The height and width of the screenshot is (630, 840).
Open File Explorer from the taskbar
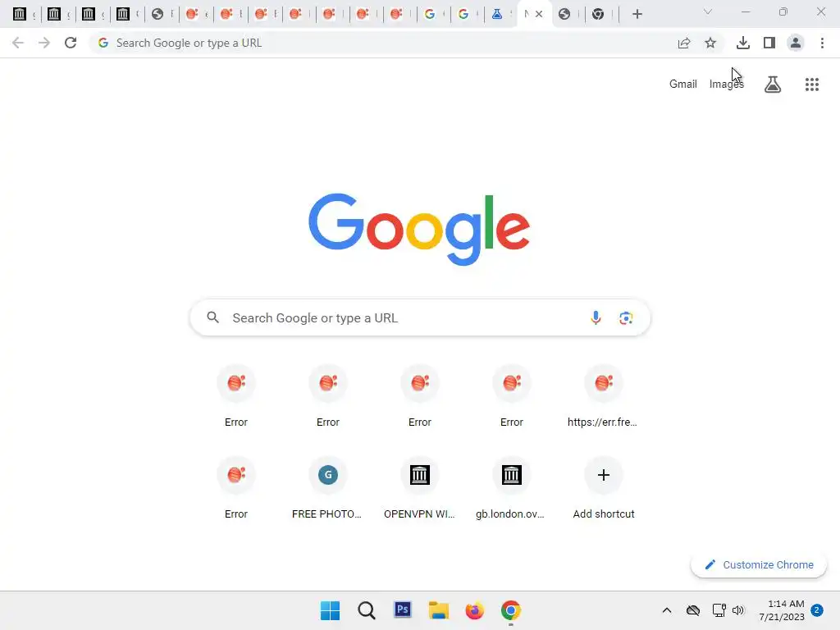439,610
